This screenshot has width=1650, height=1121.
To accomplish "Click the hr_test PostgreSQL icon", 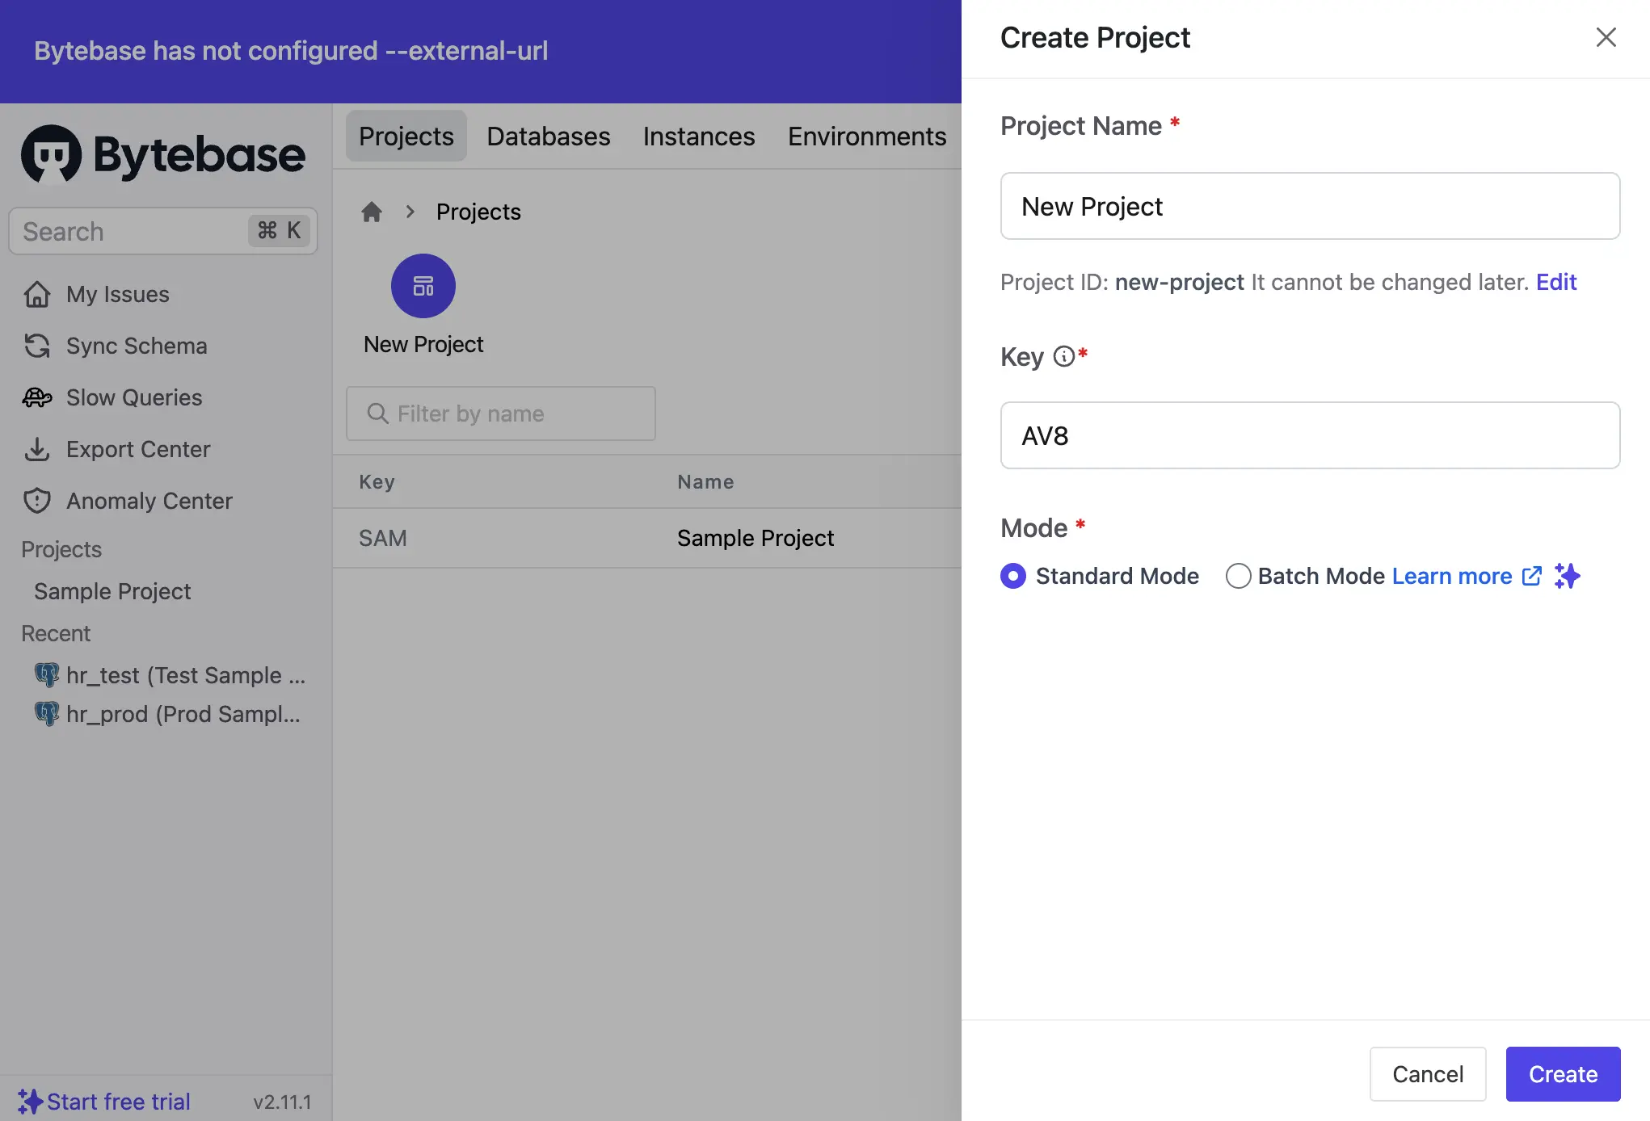I will pyautogui.click(x=47, y=674).
